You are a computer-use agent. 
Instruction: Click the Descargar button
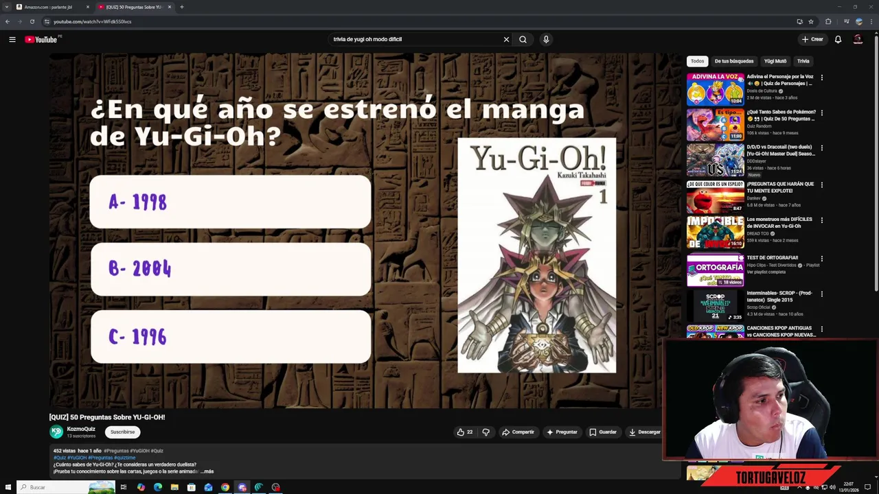pos(644,432)
